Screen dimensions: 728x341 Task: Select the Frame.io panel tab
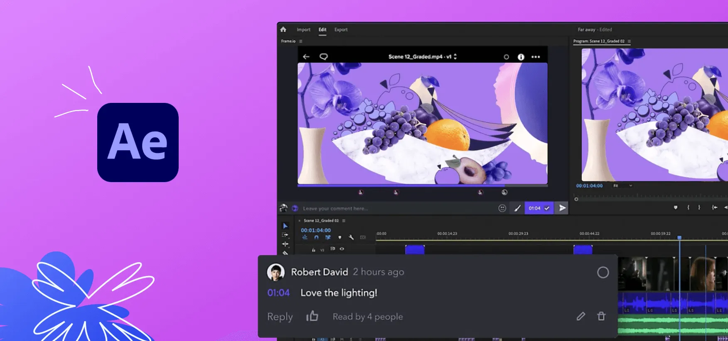point(288,41)
